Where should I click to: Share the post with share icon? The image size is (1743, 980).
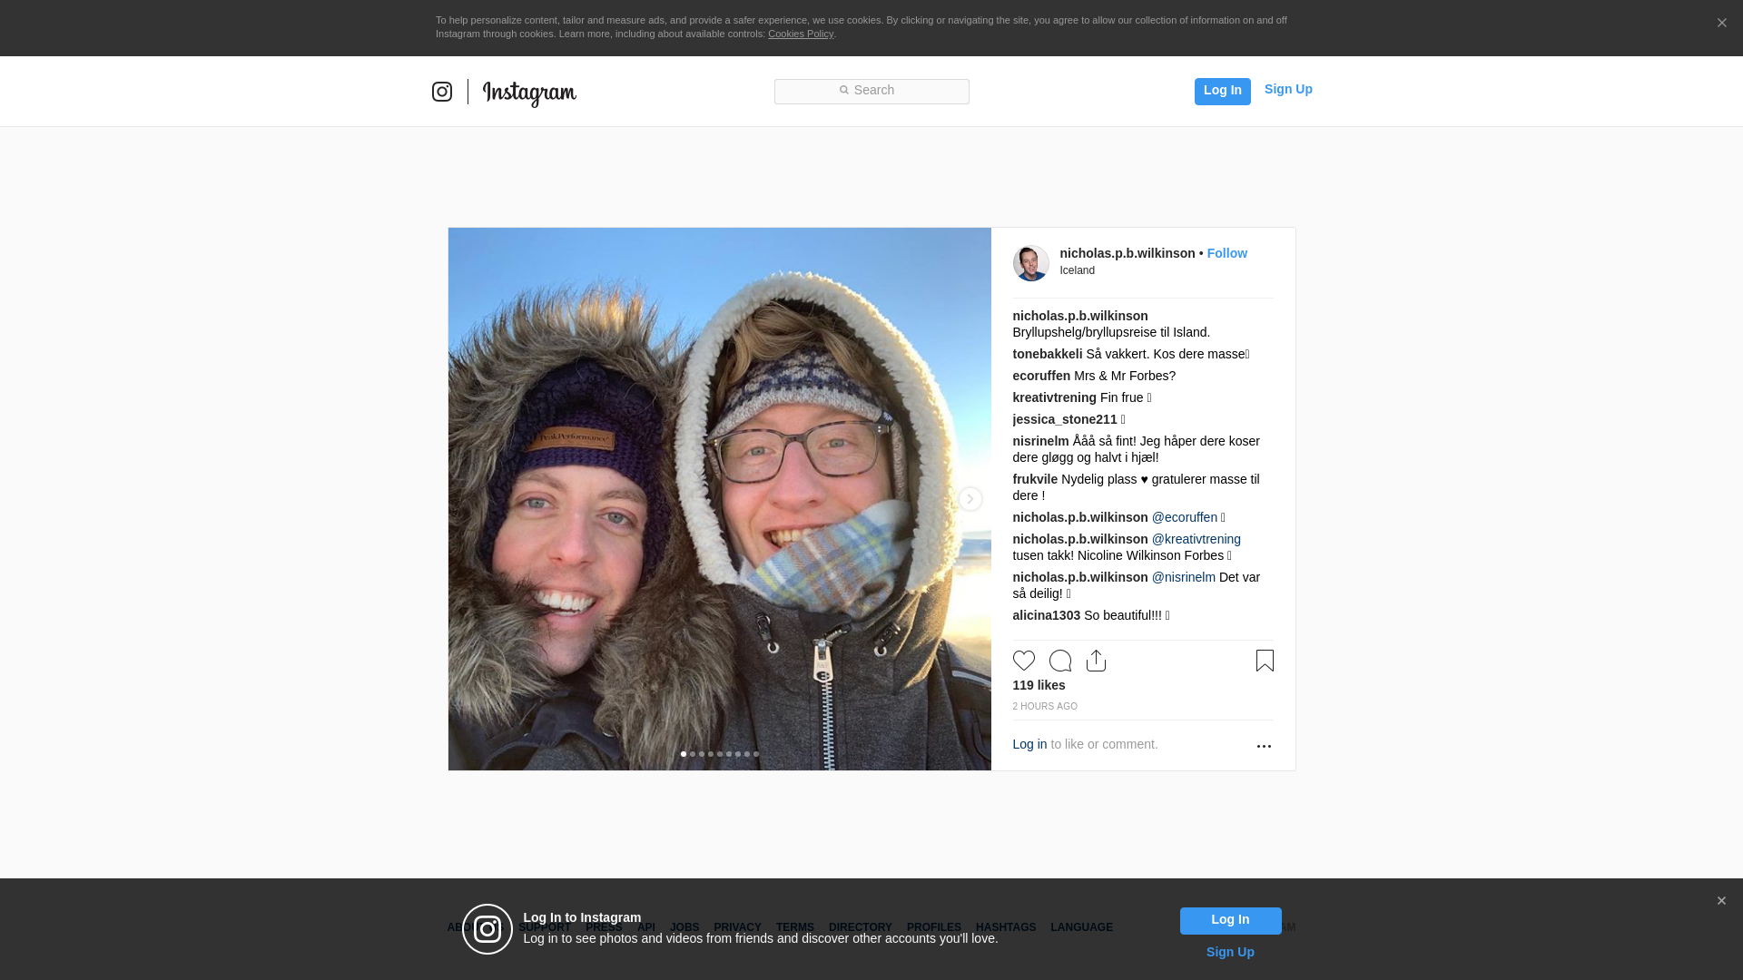click(x=1096, y=661)
